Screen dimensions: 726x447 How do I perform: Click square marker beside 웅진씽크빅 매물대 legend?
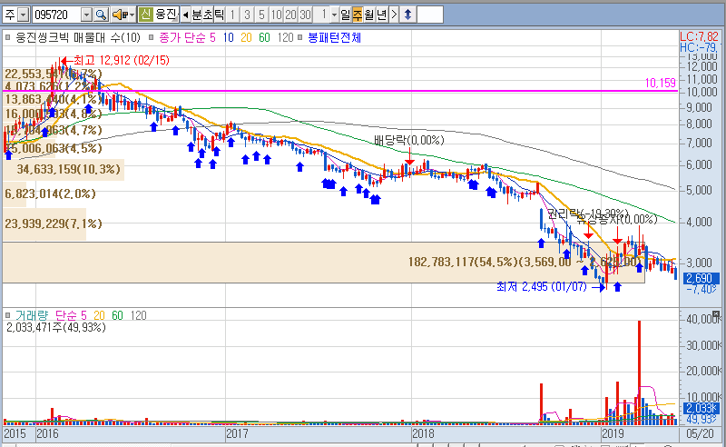click(x=7, y=37)
